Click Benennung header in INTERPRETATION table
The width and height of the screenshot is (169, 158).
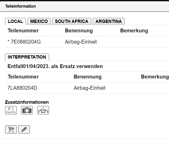[88, 77]
